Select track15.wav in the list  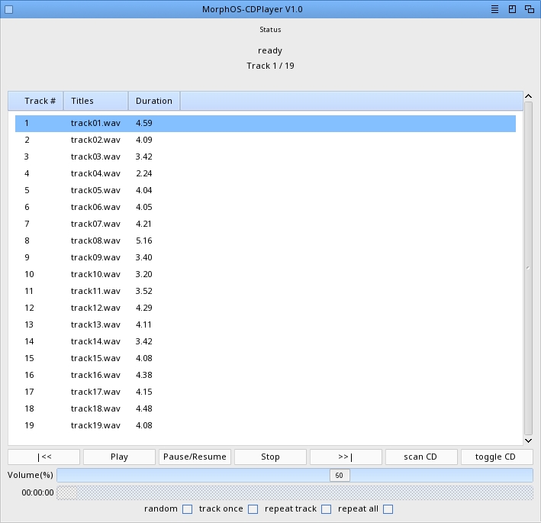pyautogui.click(x=266, y=358)
